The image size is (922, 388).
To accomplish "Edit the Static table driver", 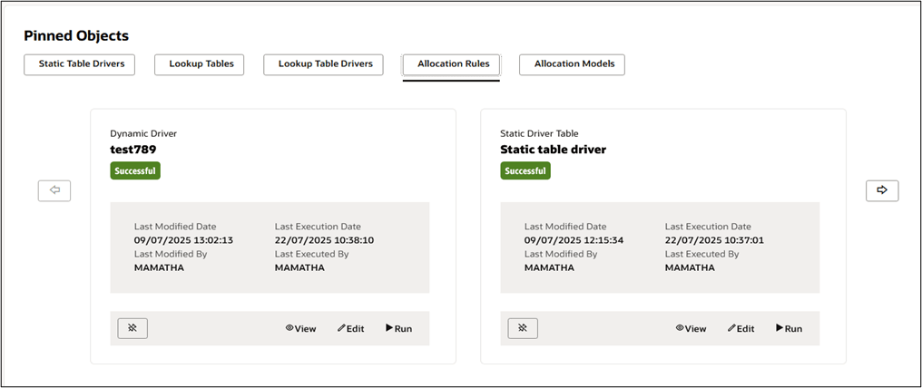I will point(741,329).
